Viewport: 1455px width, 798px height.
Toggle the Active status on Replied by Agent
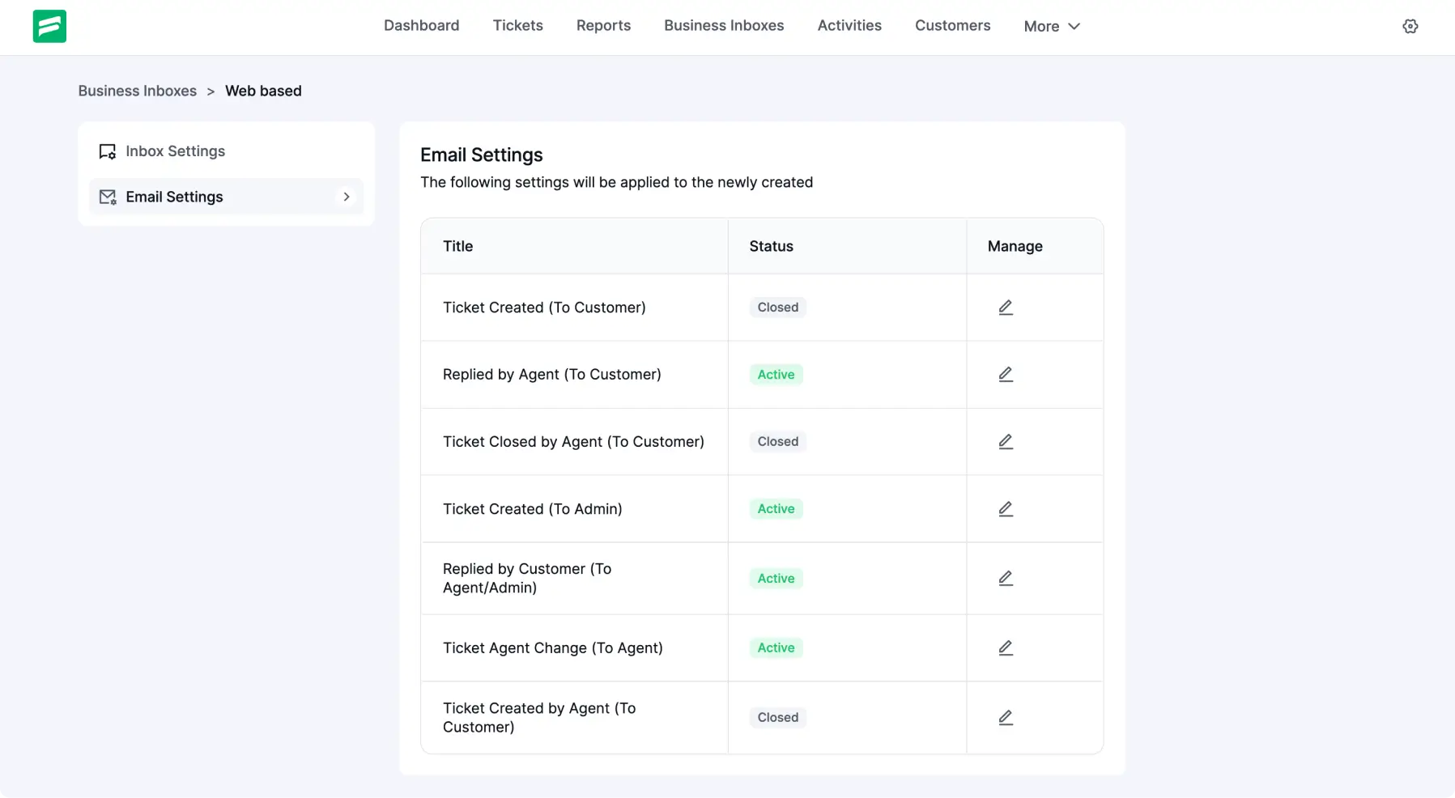tap(776, 375)
